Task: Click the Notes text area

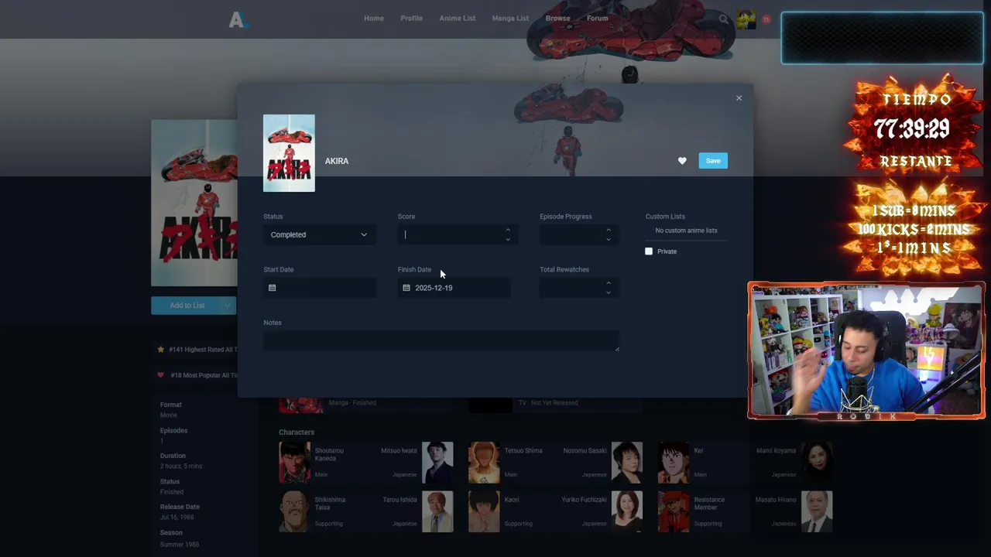Action: (x=441, y=341)
